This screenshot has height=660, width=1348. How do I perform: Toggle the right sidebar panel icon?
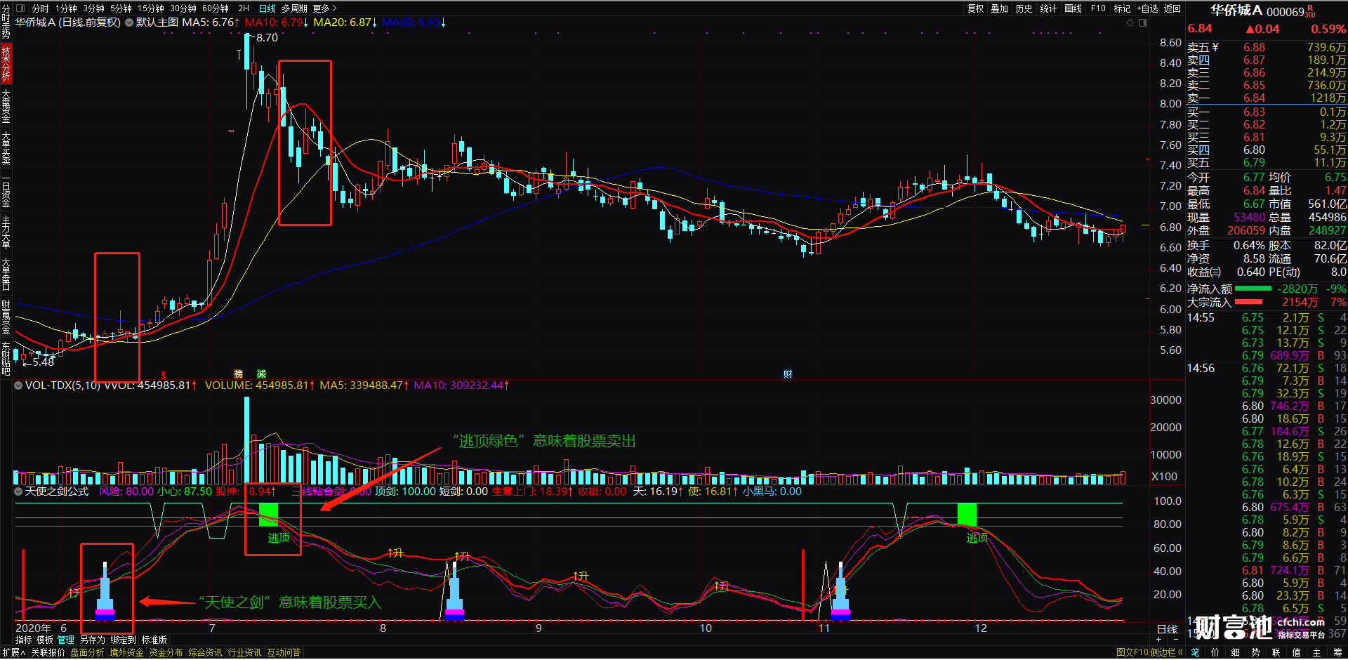pos(1143,22)
